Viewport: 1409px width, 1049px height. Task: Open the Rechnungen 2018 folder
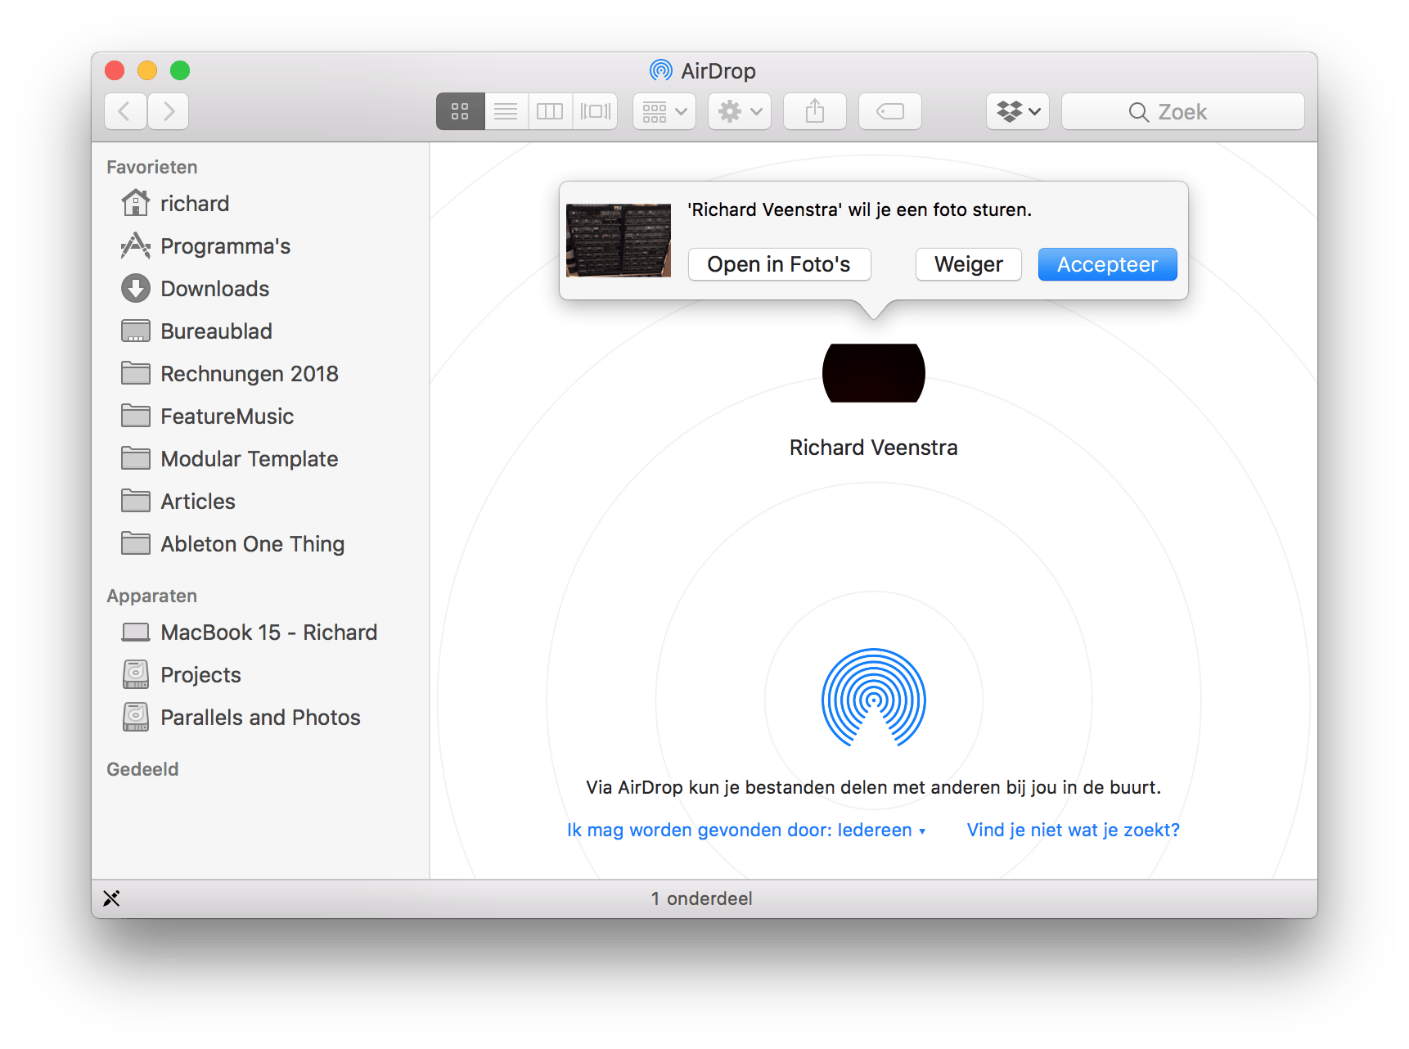[x=260, y=374]
